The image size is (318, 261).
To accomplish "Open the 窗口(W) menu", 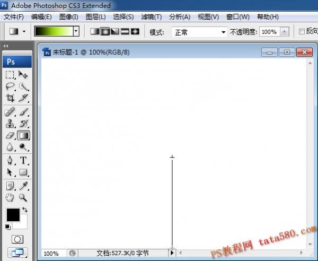I will pyautogui.click(x=237, y=17).
